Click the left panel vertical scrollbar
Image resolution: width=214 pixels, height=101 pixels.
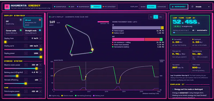click(x=44, y=39)
